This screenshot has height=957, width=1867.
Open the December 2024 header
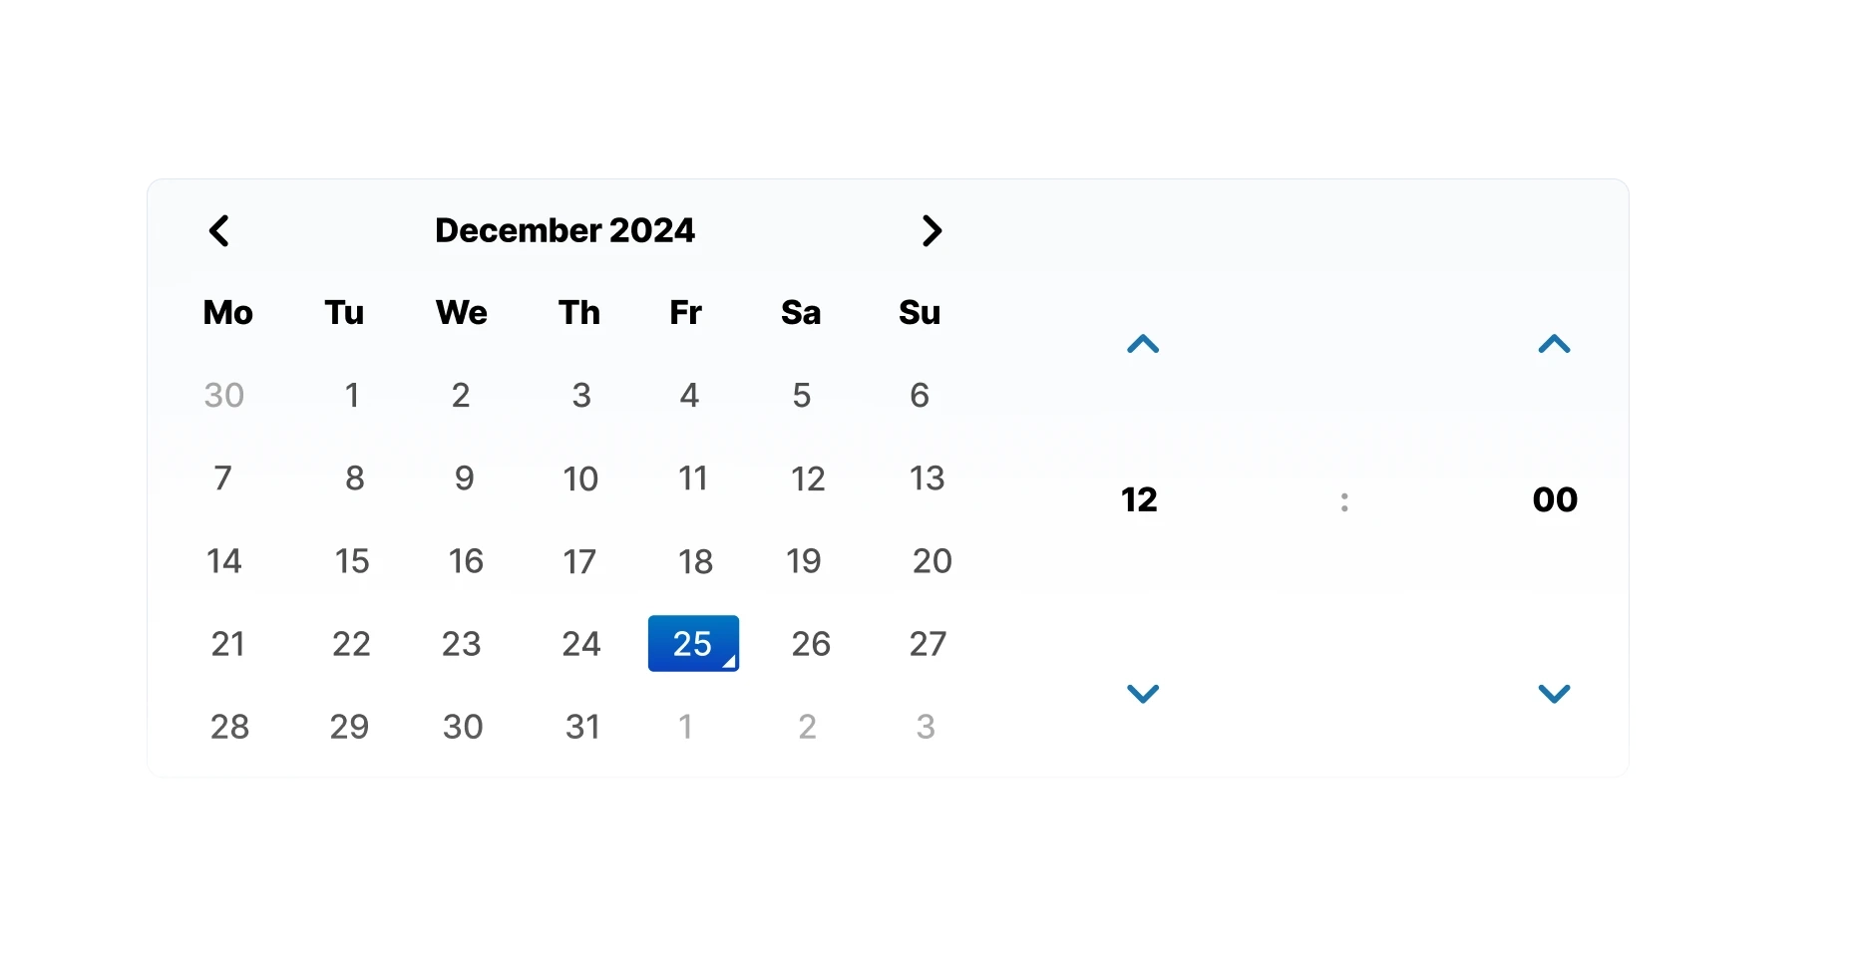coord(565,230)
